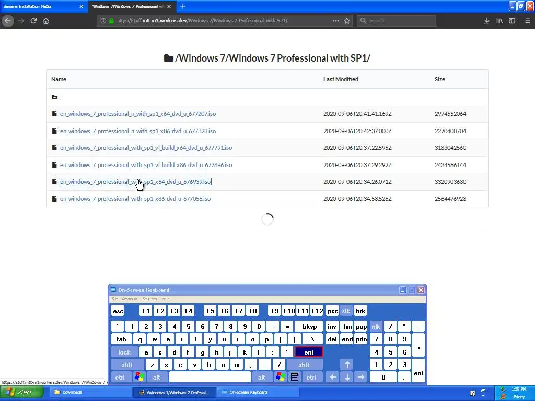Viewport: 535px width, 401px height.
Task: Click the space bar on On-Screen Keyboard
Action: (210, 378)
